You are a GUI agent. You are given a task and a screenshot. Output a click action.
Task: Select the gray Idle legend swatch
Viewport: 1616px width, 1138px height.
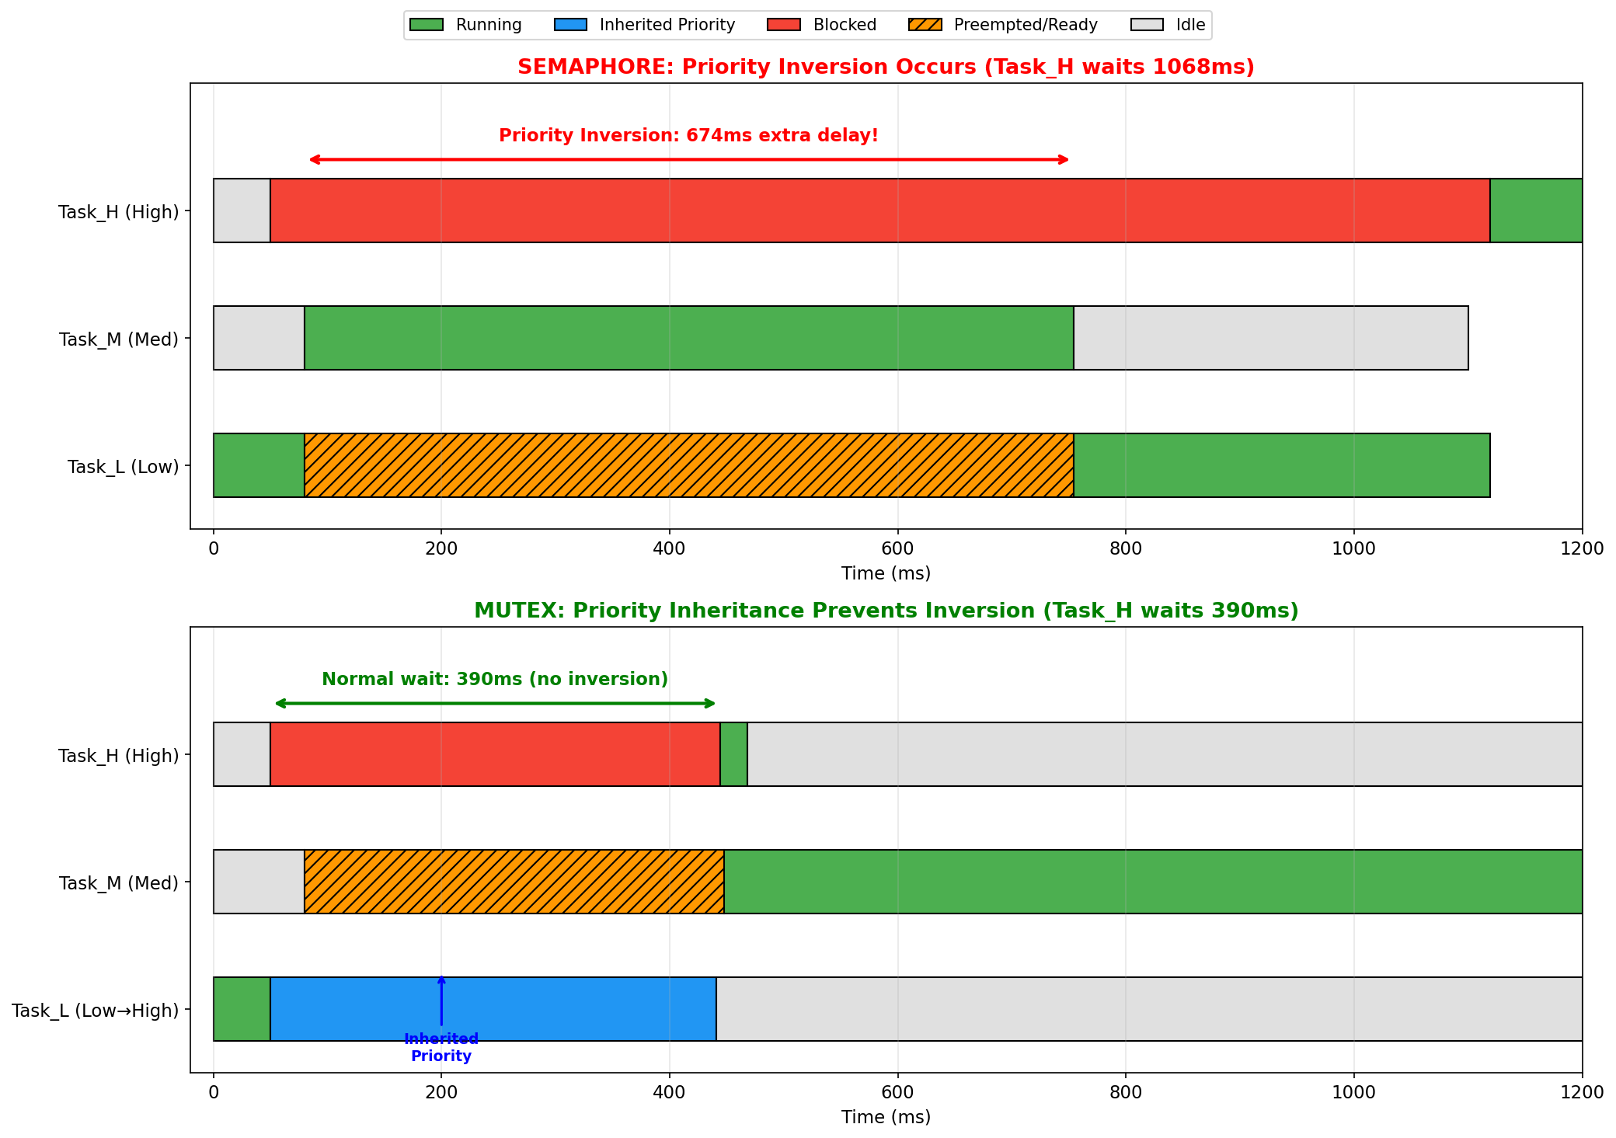pyautogui.click(x=1147, y=24)
